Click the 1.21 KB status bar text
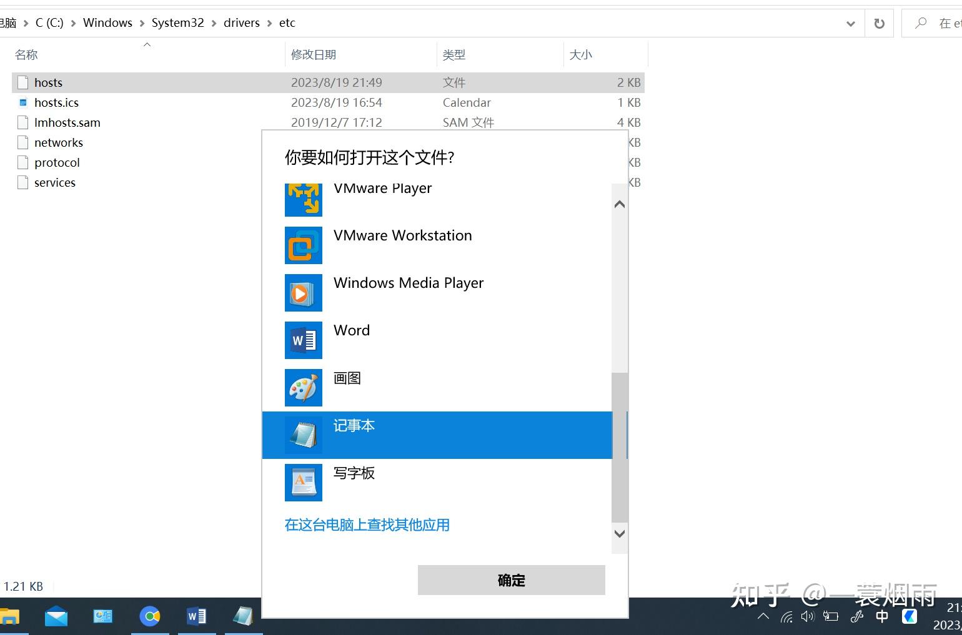 pyautogui.click(x=23, y=586)
